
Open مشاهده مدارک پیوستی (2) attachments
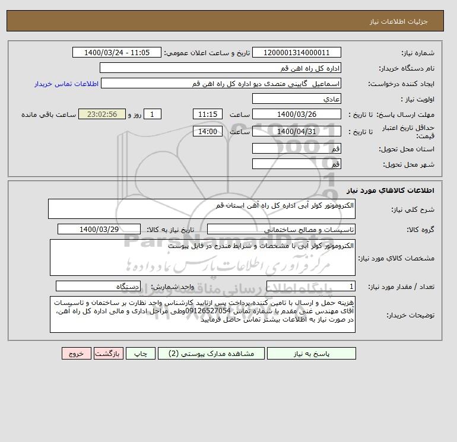[x=211, y=354]
